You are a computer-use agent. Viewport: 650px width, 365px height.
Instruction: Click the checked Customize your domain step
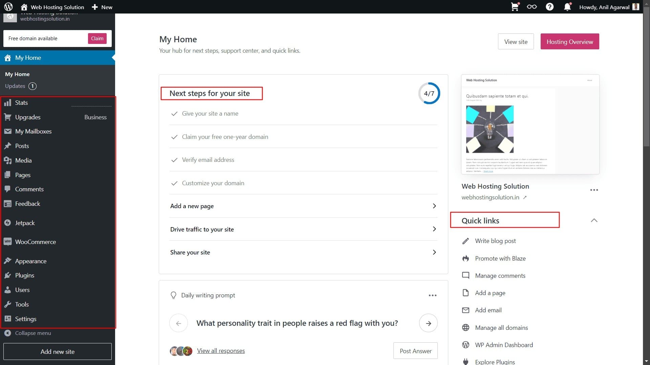(213, 183)
